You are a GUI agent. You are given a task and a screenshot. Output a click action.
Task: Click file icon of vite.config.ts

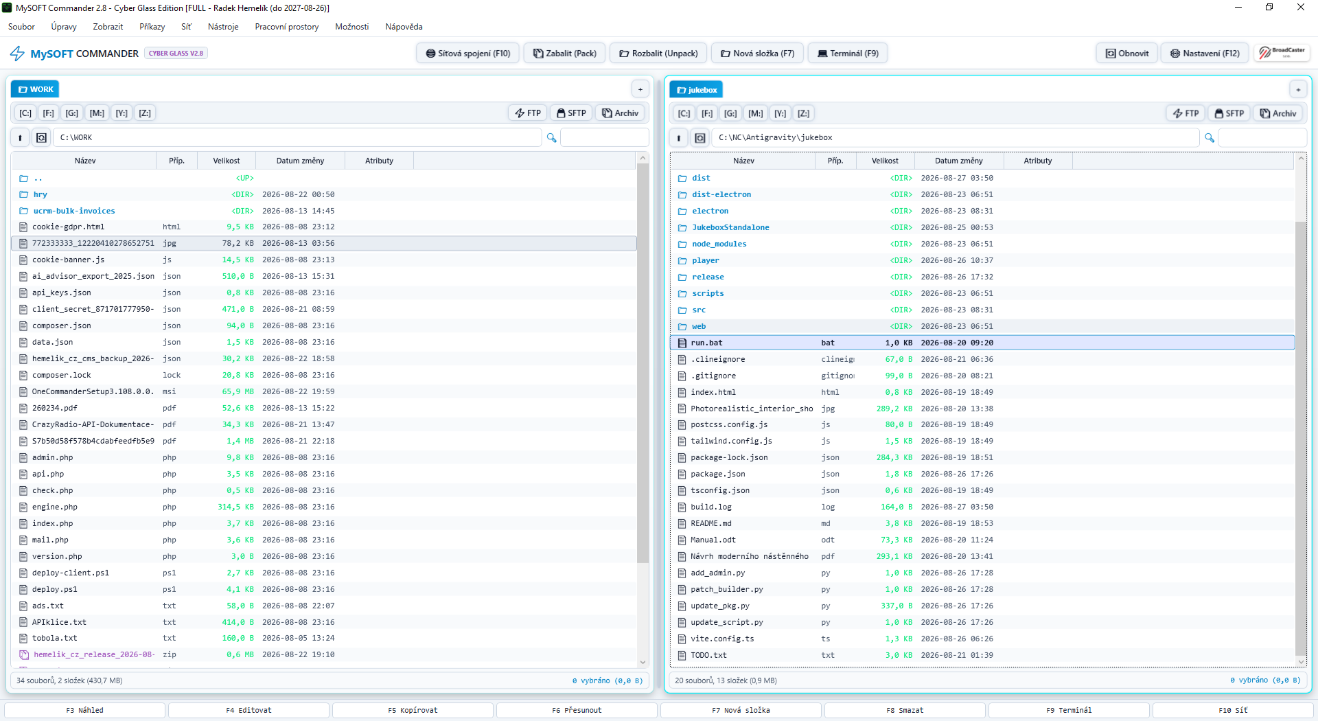click(x=682, y=639)
